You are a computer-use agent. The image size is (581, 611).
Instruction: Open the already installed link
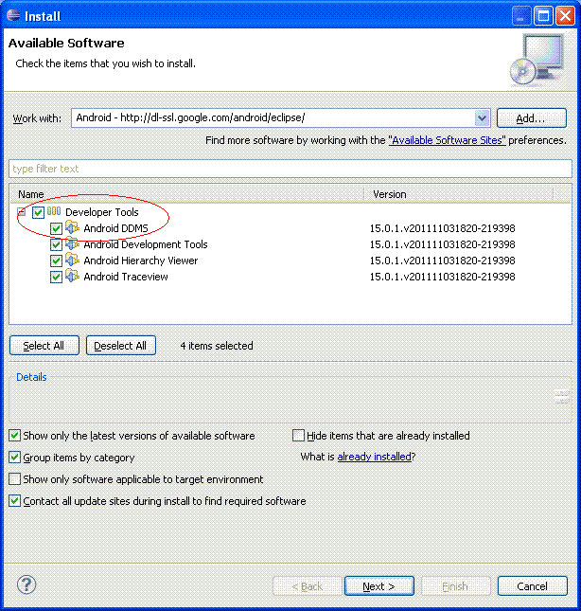pos(375,457)
